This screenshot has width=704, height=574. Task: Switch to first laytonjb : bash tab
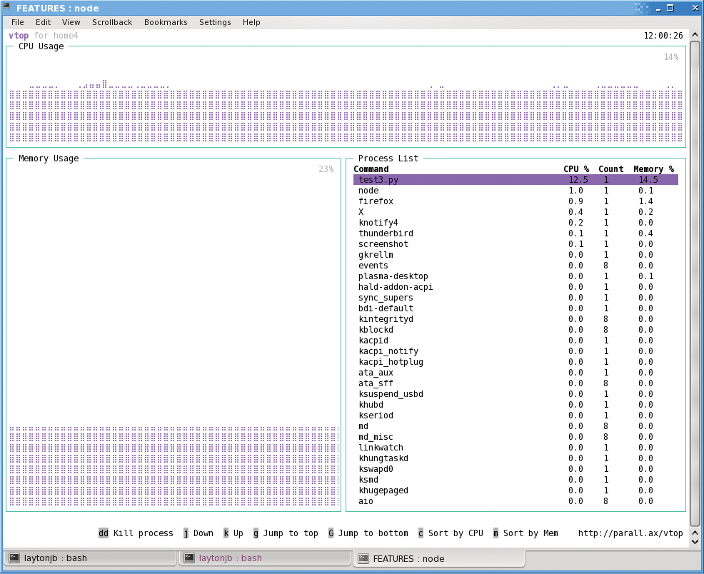90,558
